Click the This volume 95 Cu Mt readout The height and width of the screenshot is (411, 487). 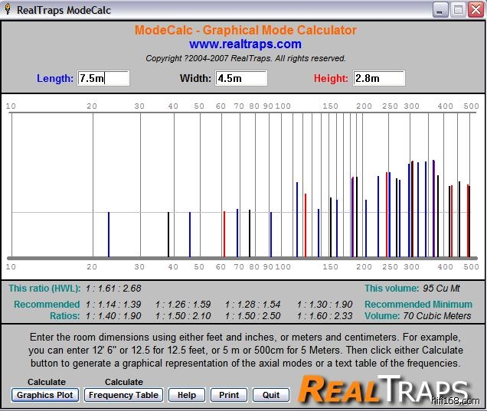coord(420,289)
